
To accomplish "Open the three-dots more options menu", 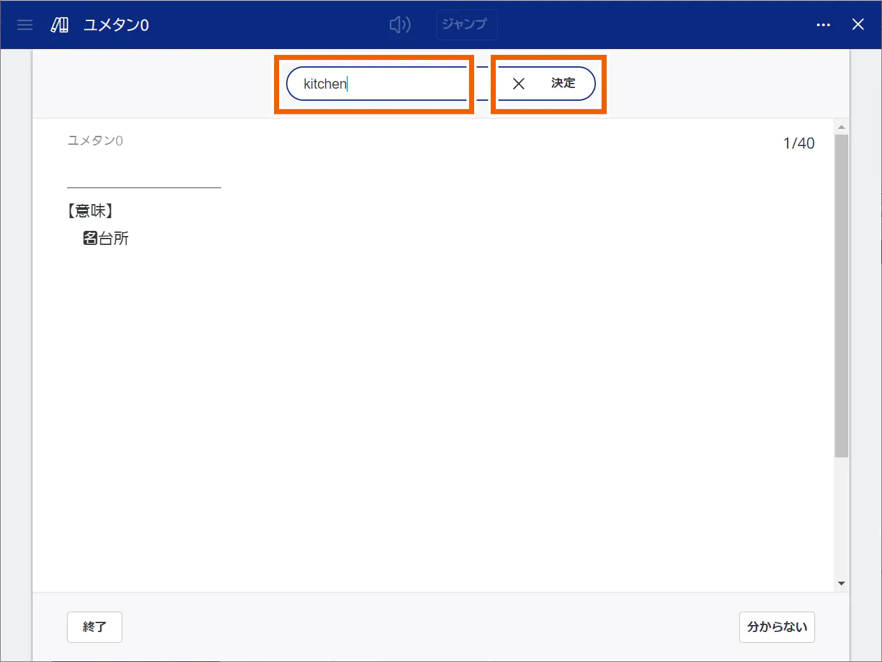I will (x=823, y=25).
